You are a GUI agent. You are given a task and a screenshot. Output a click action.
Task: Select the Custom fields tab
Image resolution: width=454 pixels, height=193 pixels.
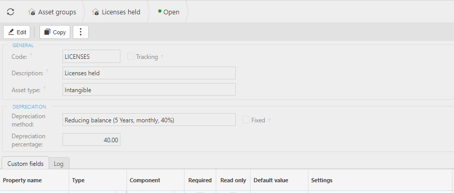tap(26, 163)
